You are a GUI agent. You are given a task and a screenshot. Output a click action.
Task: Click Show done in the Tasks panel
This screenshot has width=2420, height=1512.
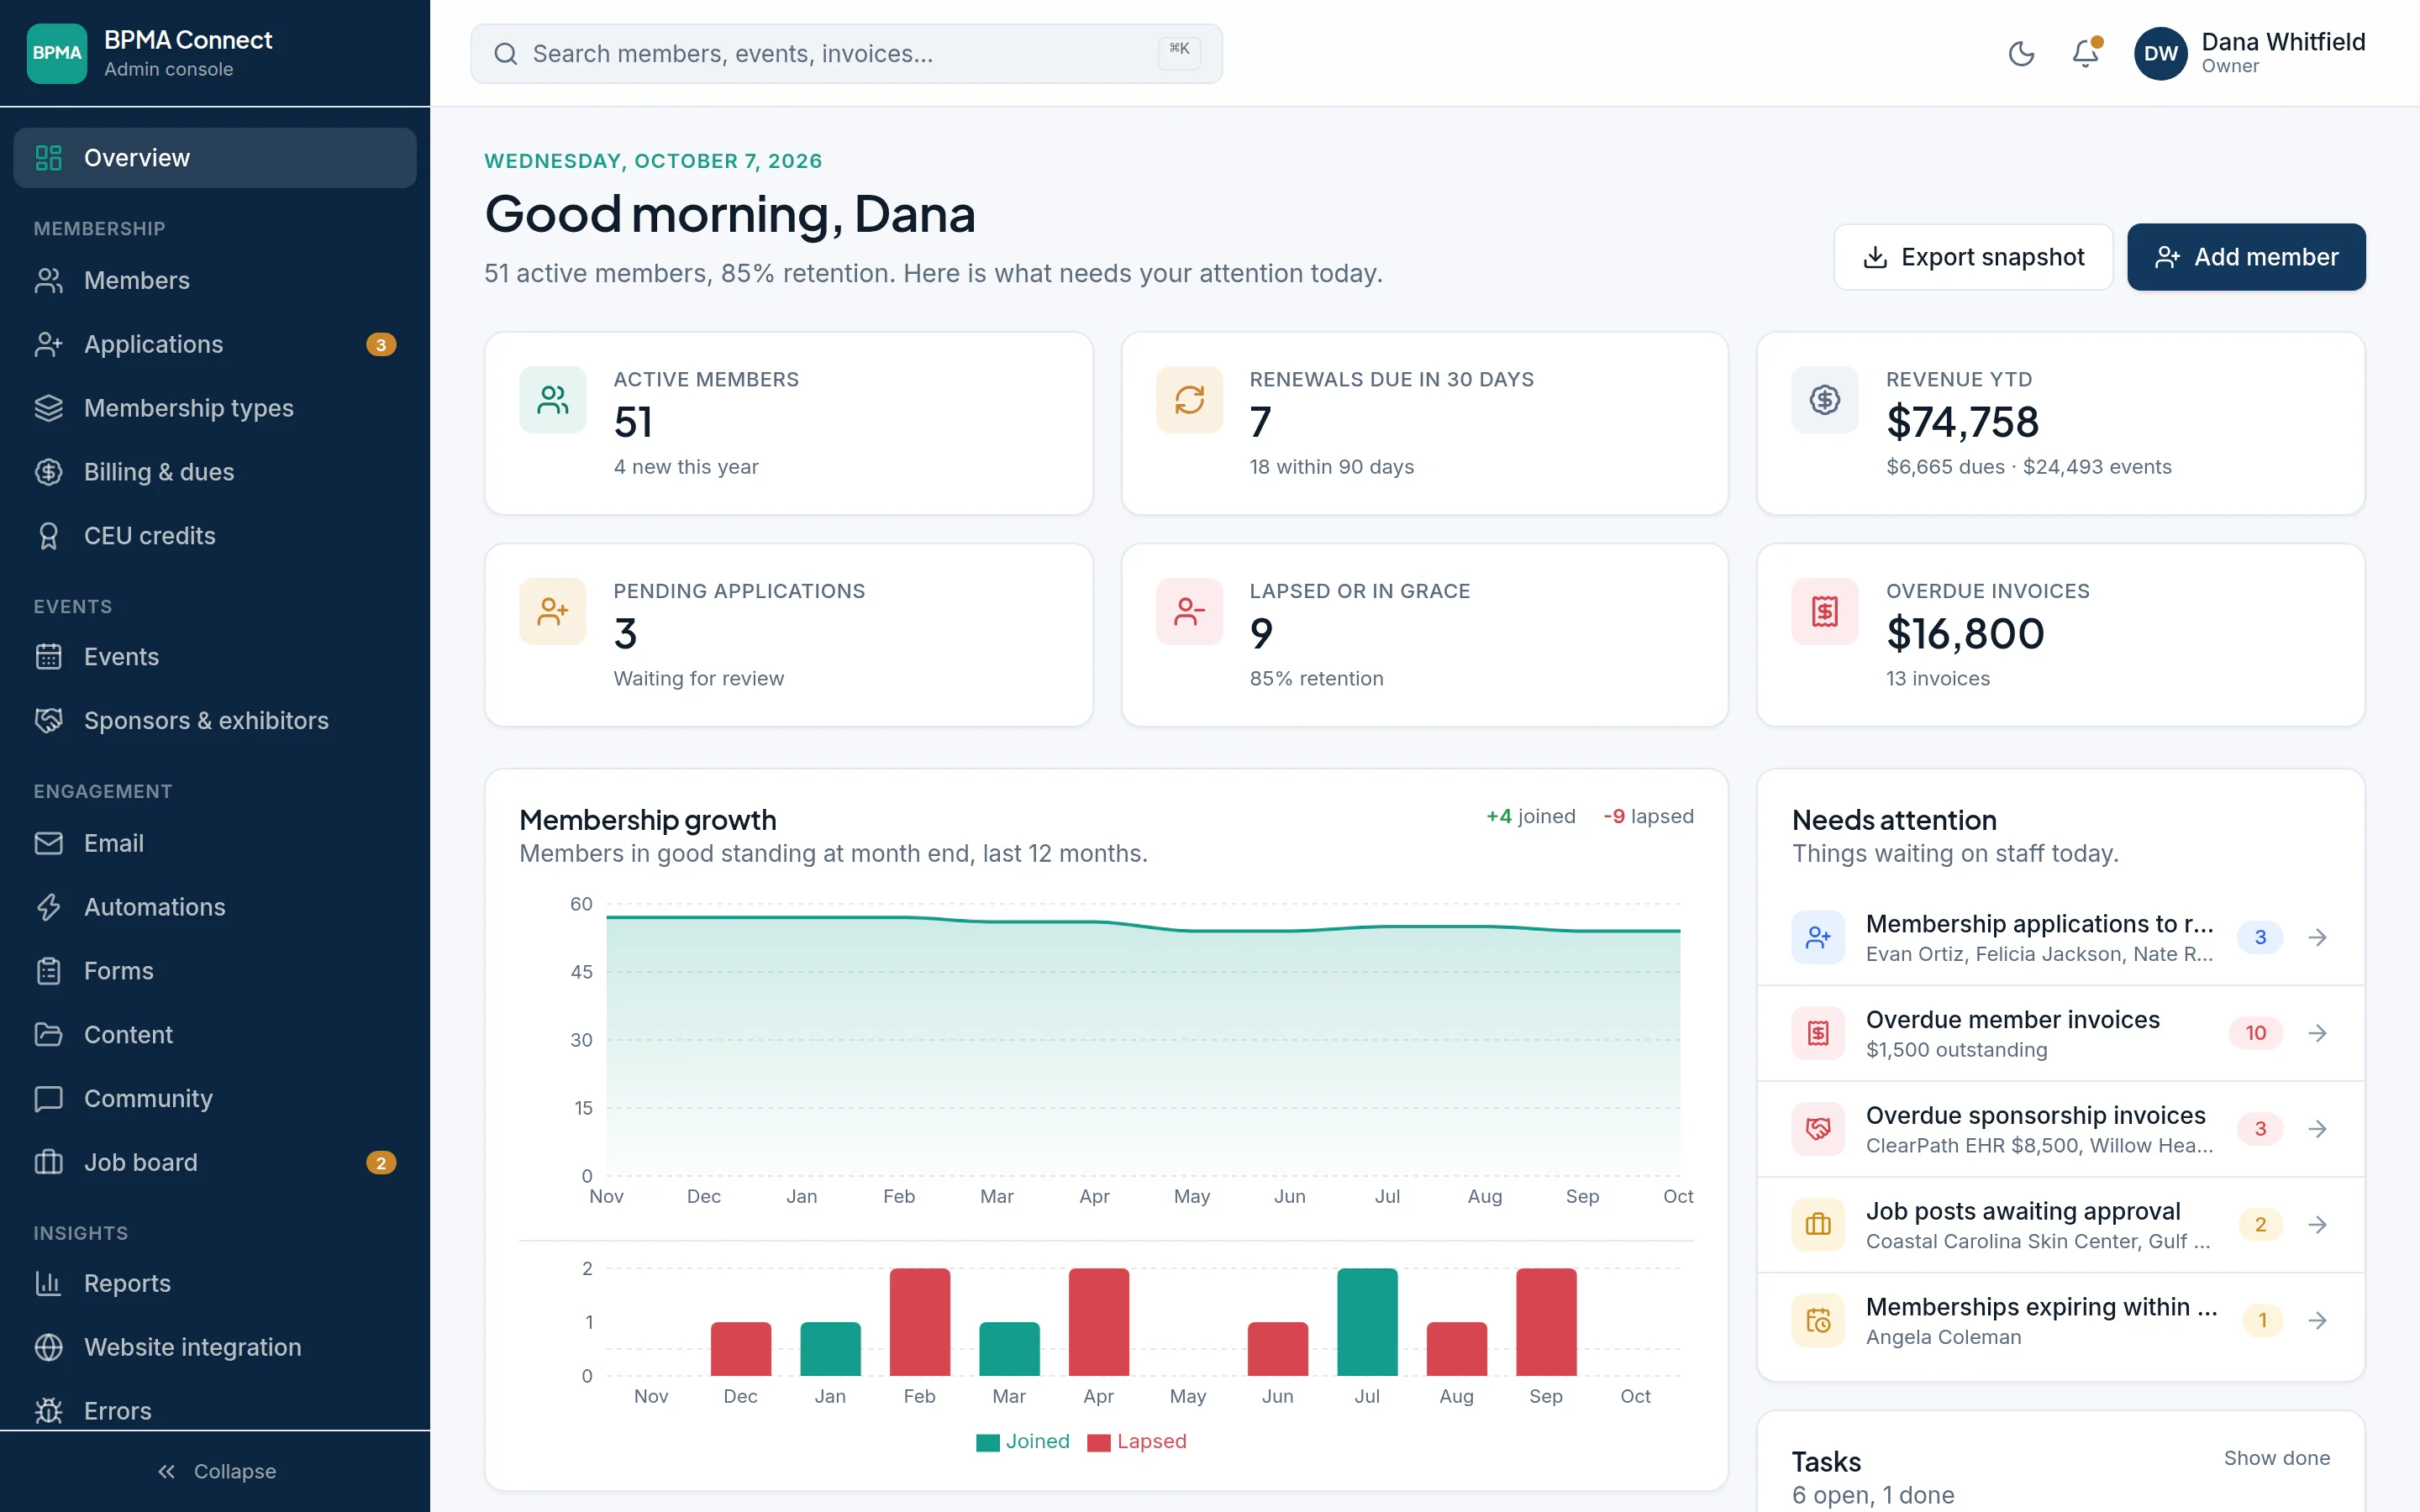(x=2276, y=1458)
